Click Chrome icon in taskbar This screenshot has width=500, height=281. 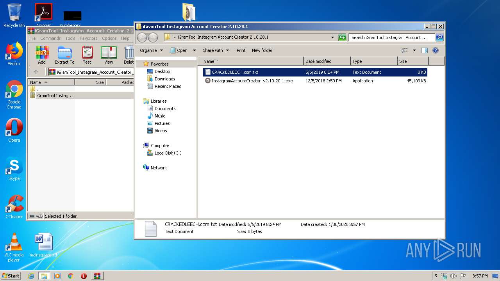(70, 276)
